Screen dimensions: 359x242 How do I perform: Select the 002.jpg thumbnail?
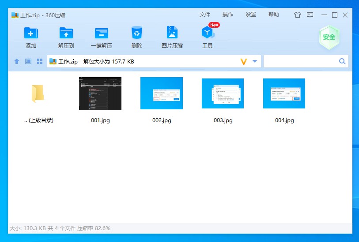(162, 93)
